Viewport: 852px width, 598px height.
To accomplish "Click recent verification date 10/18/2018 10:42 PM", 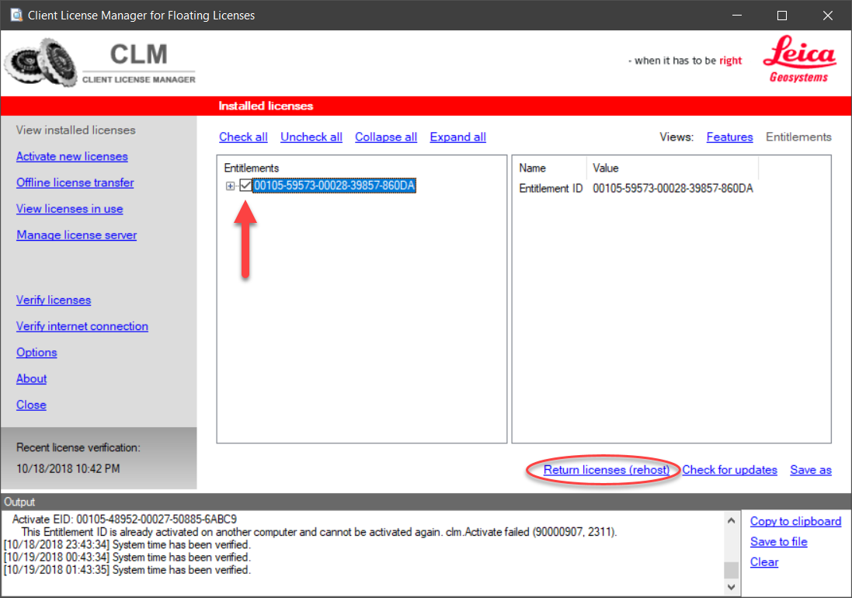I will (68, 469).
